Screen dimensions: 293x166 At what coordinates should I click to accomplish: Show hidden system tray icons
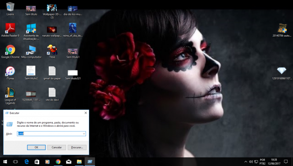[246, 161]
